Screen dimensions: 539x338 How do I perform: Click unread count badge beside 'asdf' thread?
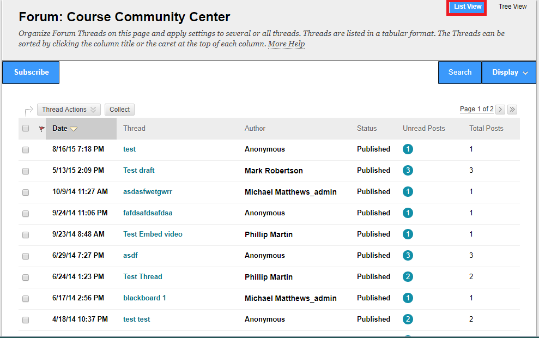click(408, 256)
